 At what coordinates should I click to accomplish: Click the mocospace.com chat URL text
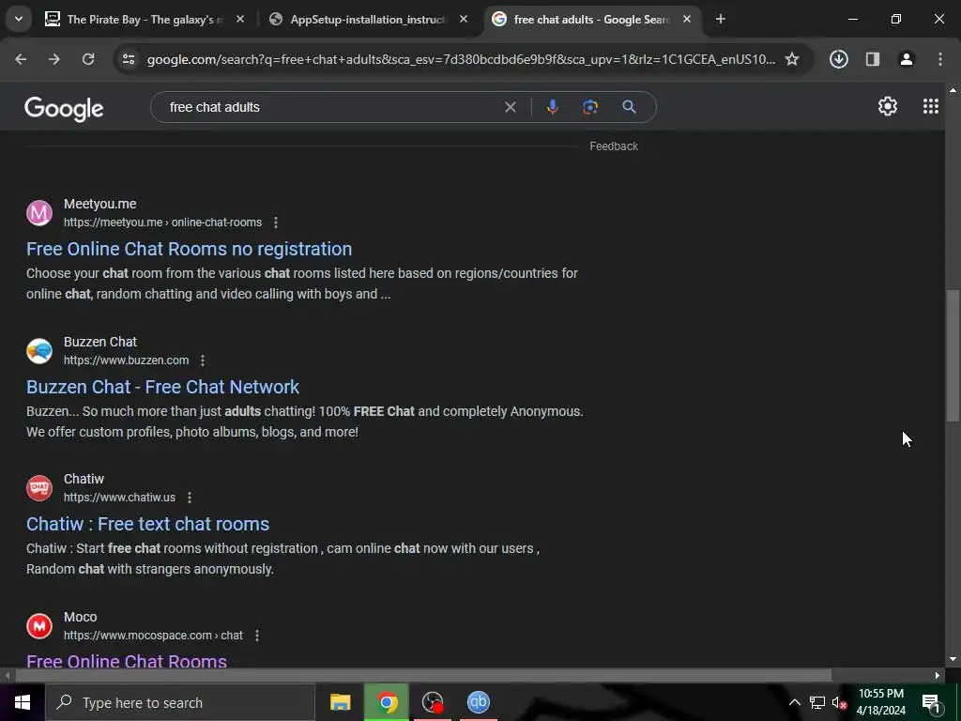click(153, 636)
